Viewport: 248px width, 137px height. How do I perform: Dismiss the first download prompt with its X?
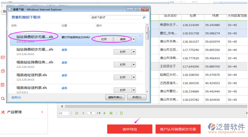pos(140,36)
